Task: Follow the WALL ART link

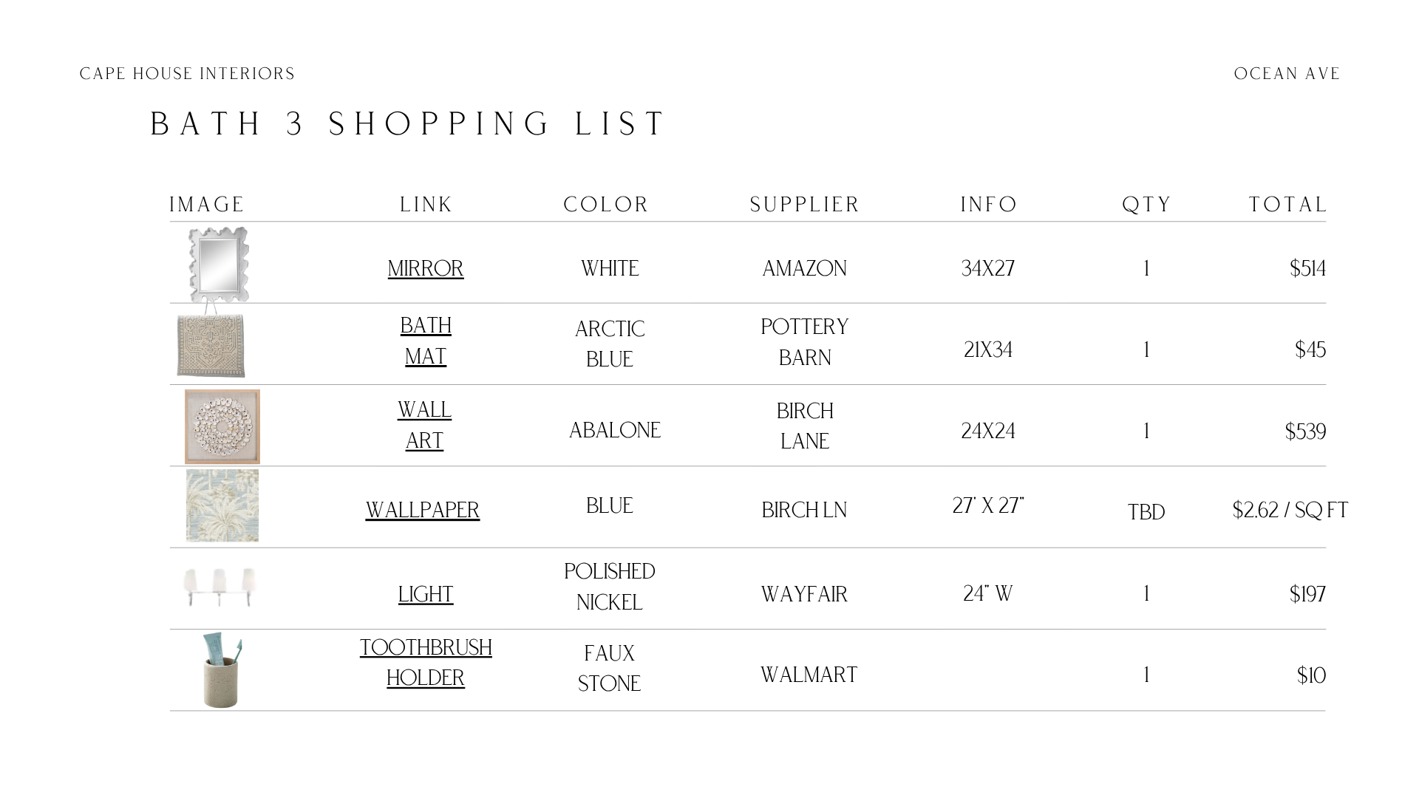Action: [x=424, y=425]
